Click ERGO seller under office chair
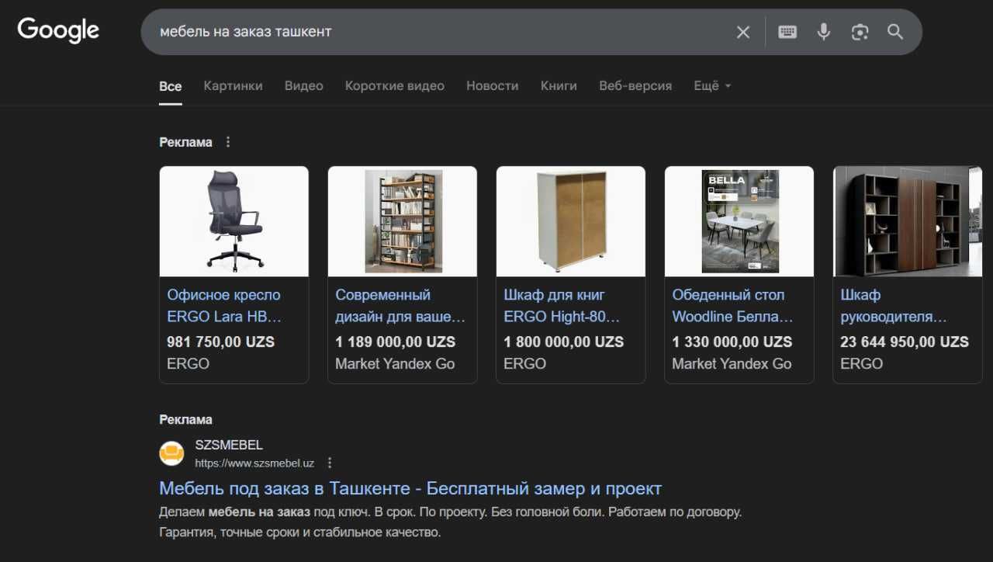 coord(189,363)
